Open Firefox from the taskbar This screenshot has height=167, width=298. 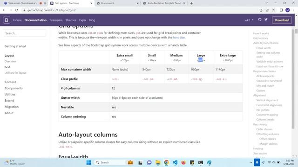coord(183,162)
